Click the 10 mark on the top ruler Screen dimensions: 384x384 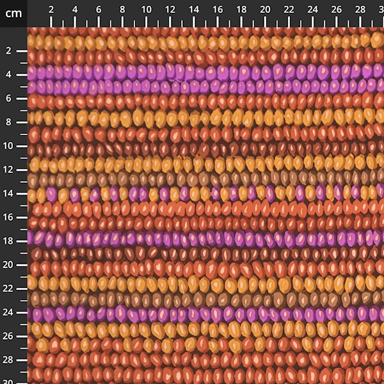click(146, 10)
